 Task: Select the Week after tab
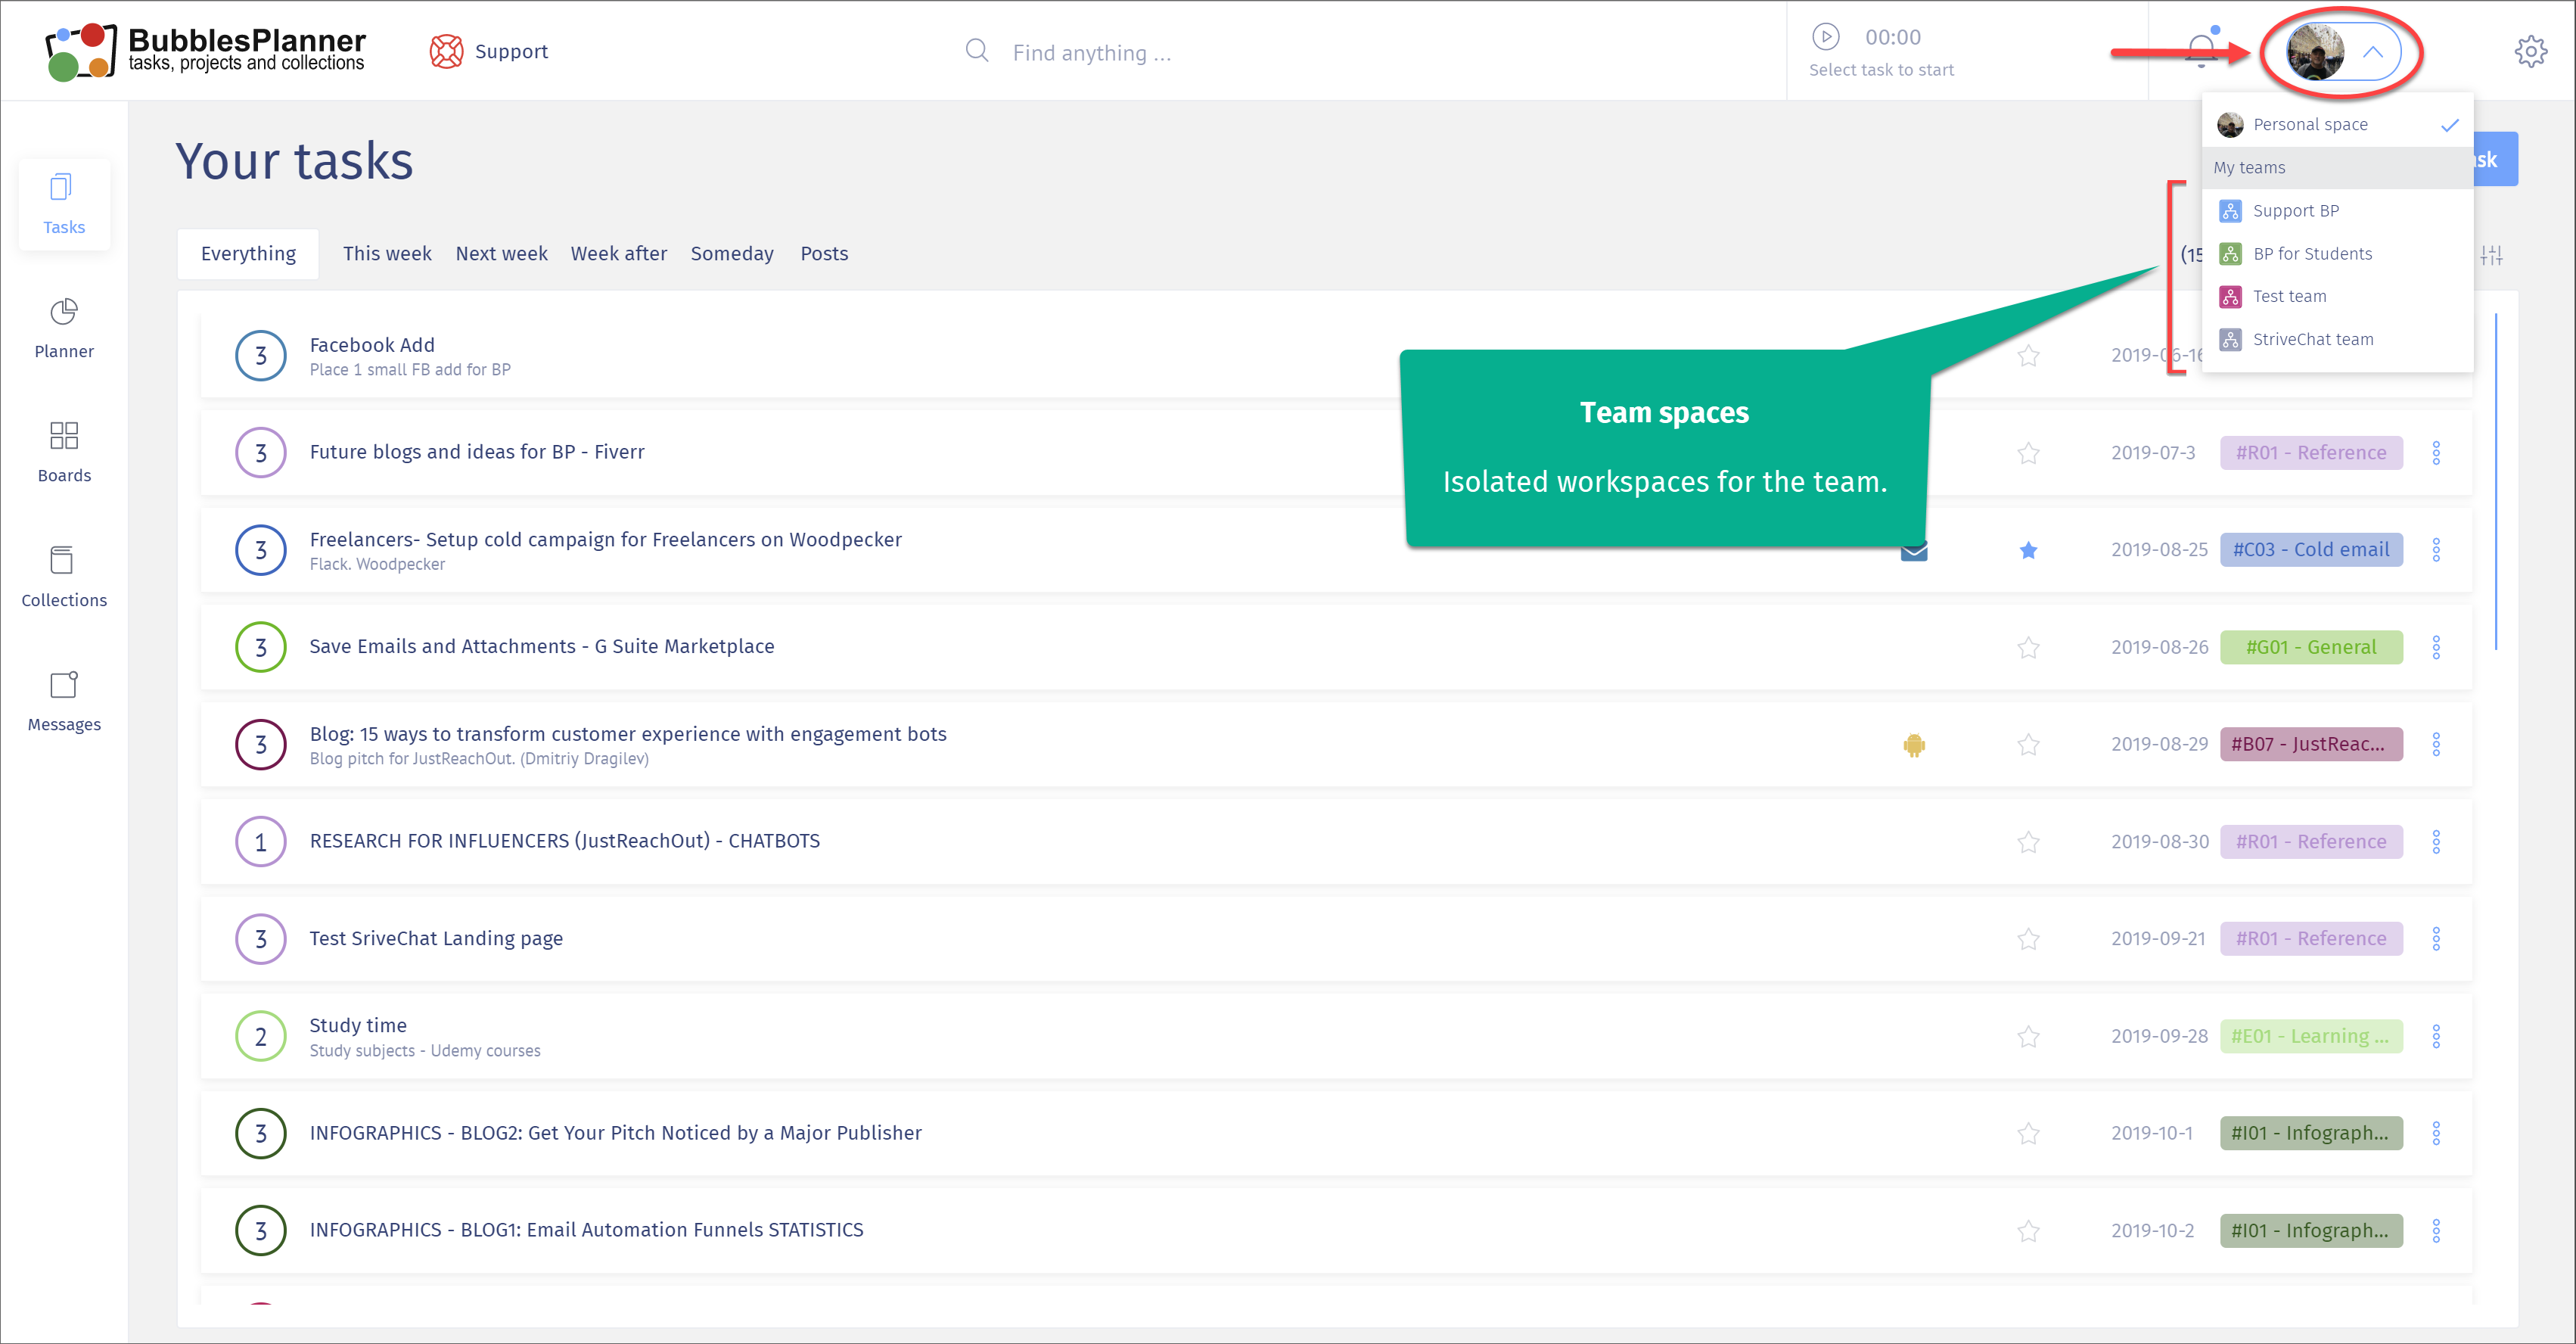(619, 254)
